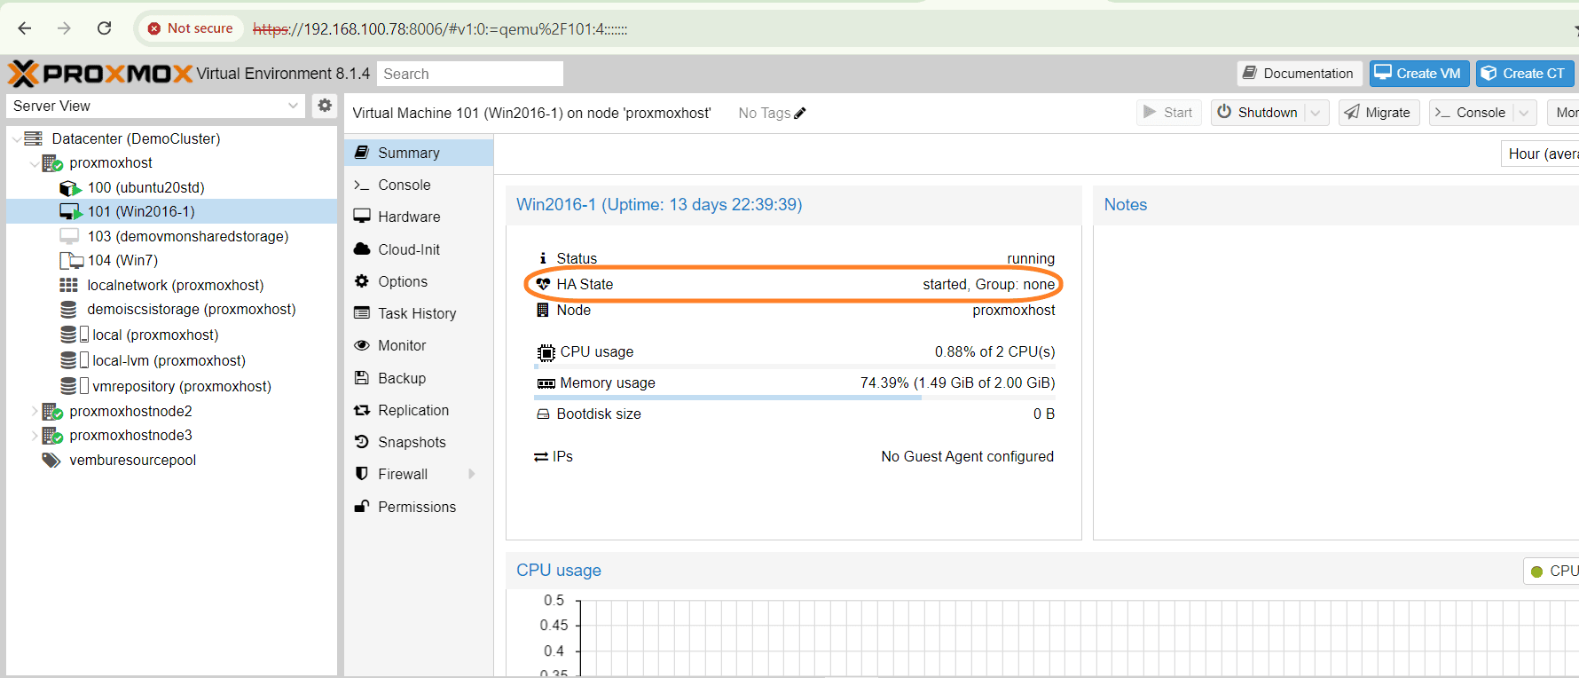Click in the Search field

coord(470,74)
